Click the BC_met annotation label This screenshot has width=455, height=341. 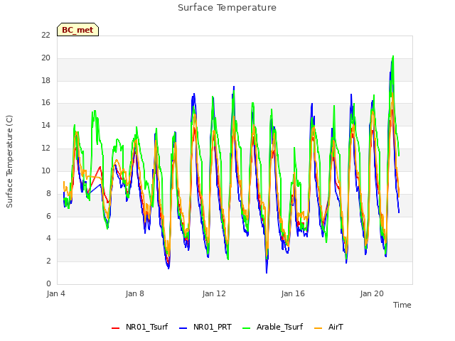point(77,30)
